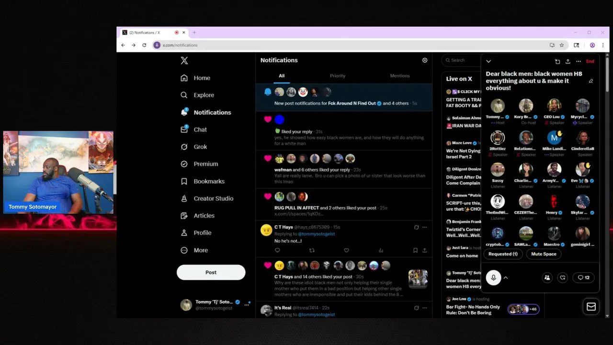
Task: Toggle Mute Space button
Action: click(544, 254)
